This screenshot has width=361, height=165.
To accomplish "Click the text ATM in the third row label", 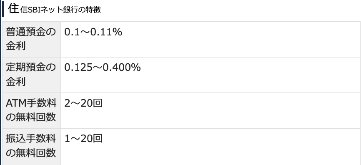I will click(x=16, y=103).
